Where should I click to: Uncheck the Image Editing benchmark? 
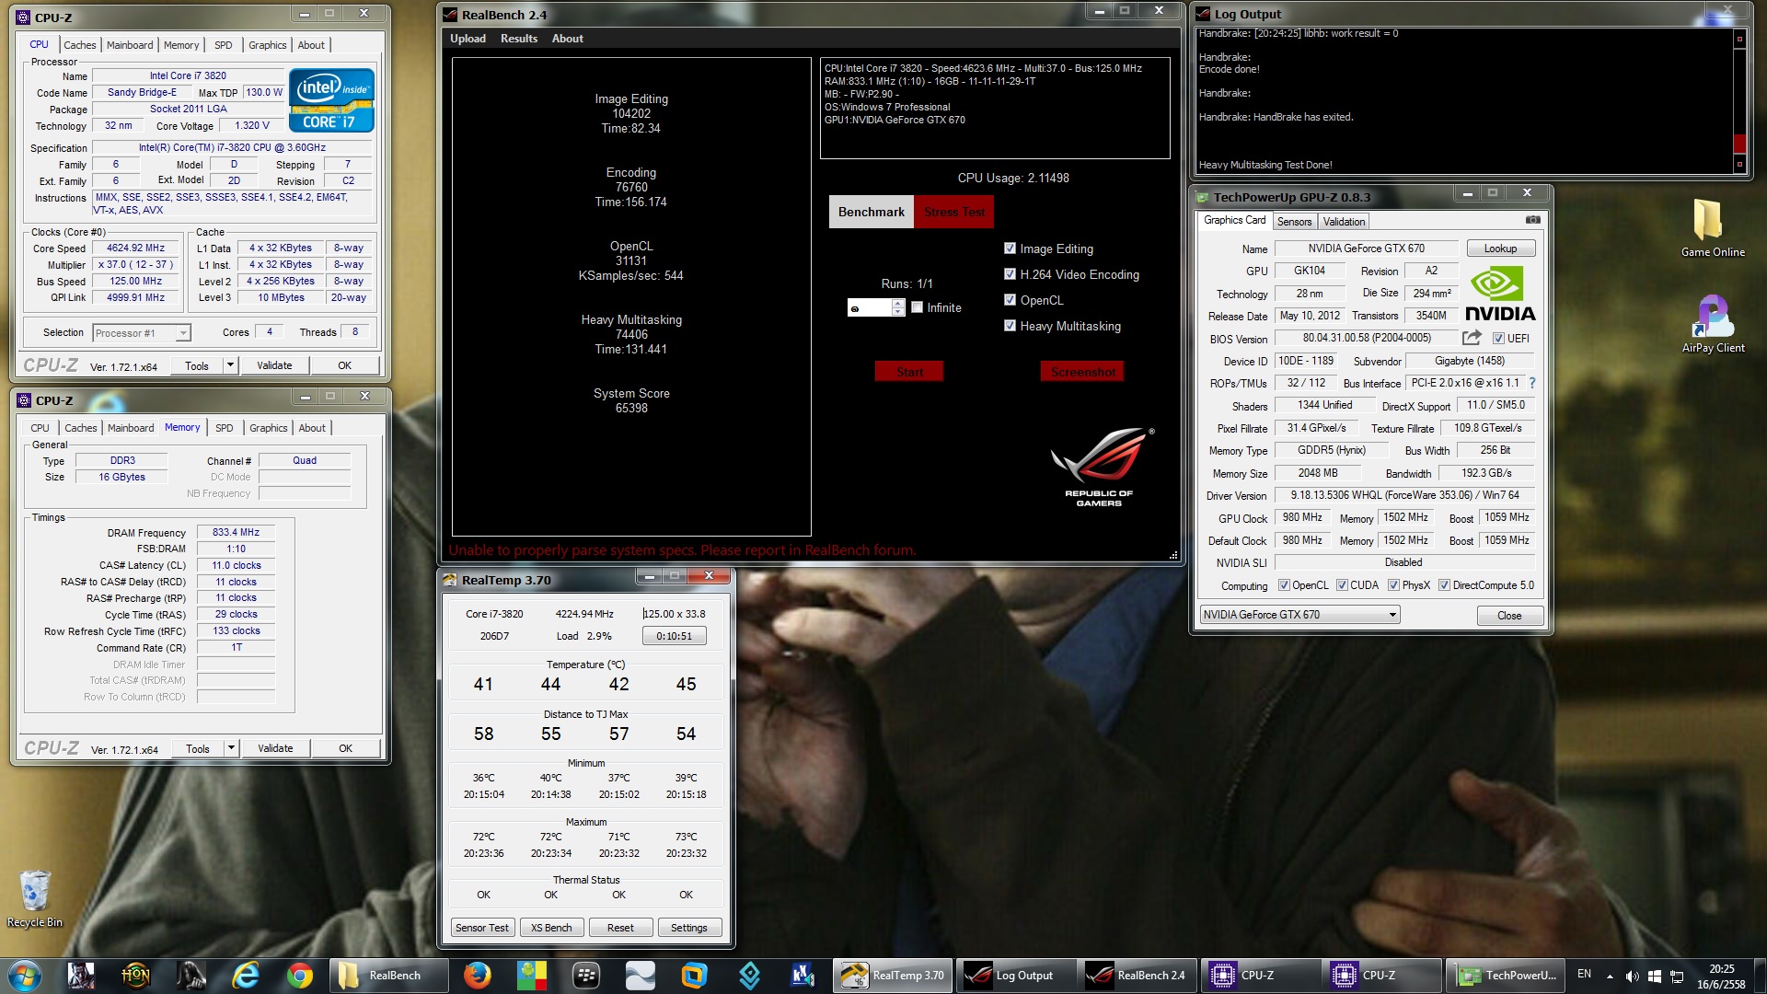tap(1010, 248)
